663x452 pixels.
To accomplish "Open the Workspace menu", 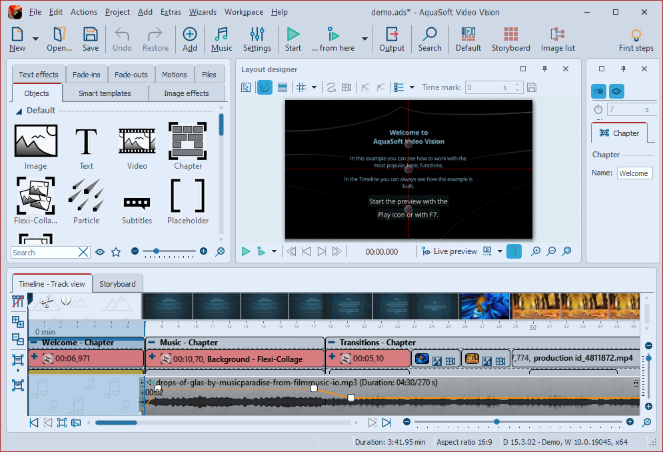I will (244, 12).
